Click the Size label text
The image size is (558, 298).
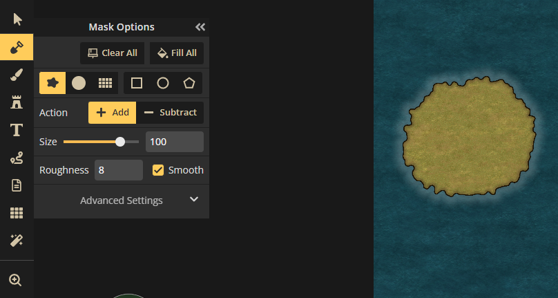point(48,142)
